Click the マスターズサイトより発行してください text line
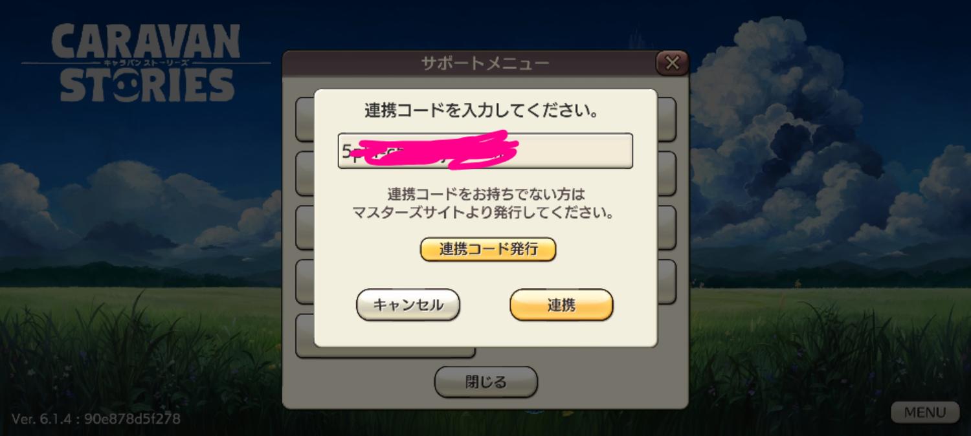 [x=484, y=212]
